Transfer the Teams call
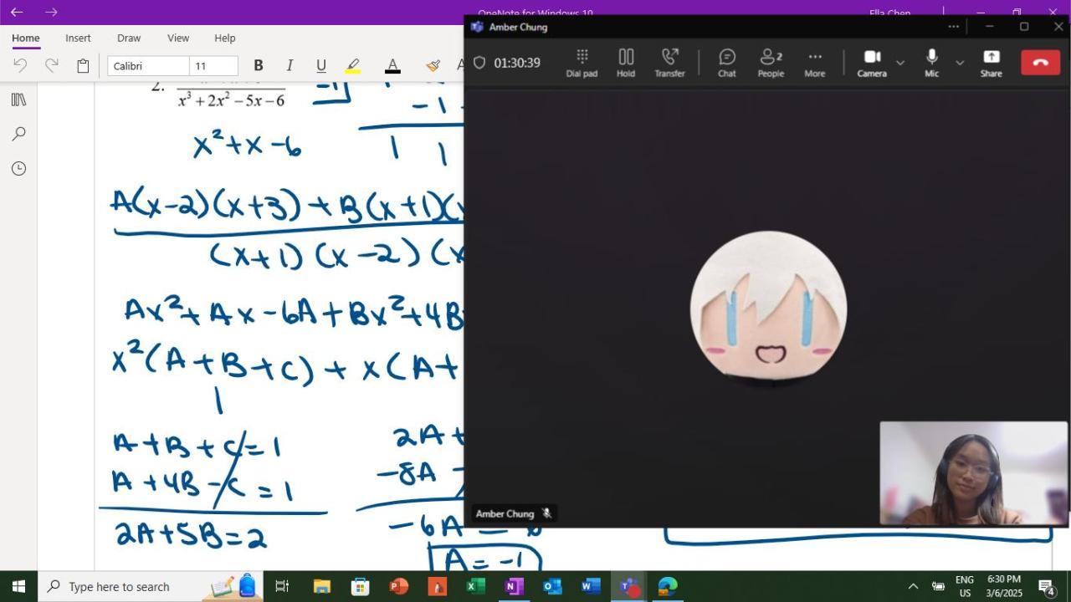 click(x=669, y=63)
